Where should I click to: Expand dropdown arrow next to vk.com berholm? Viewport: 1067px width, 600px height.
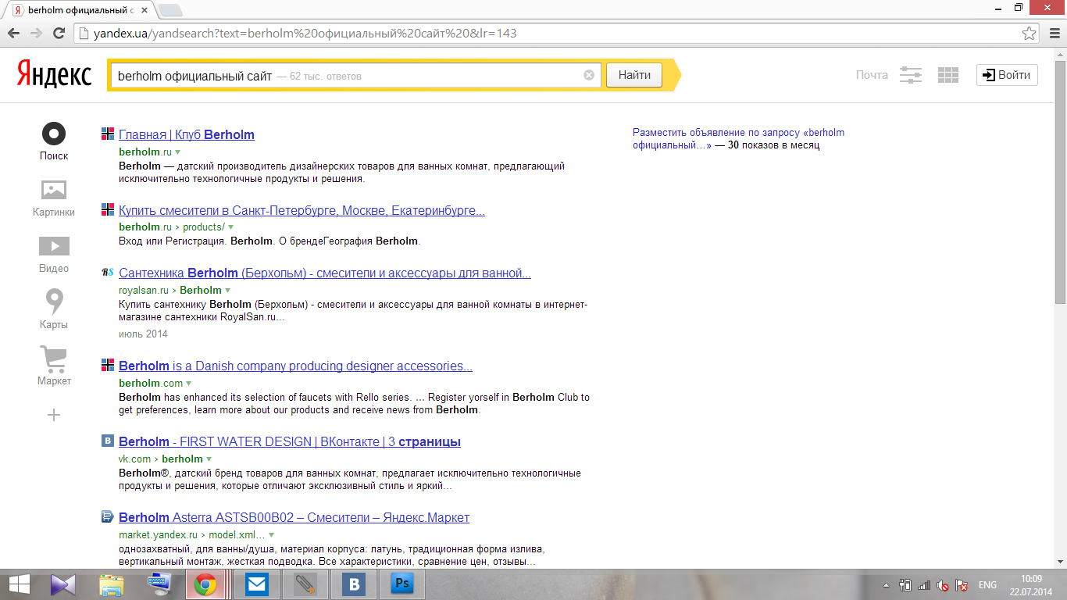209,459
